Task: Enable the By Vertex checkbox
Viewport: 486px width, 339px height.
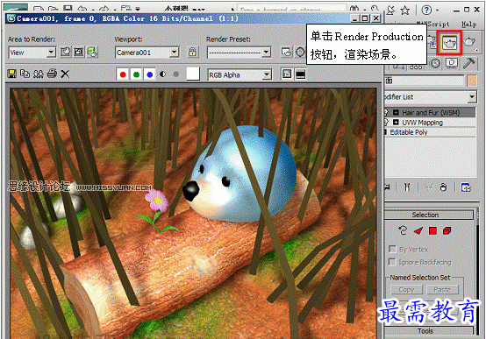Action: tap(392, 249)
